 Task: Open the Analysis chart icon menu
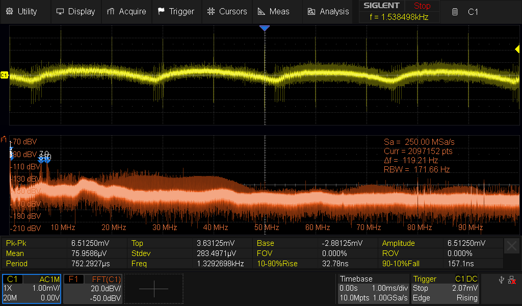tap(329, 11)
